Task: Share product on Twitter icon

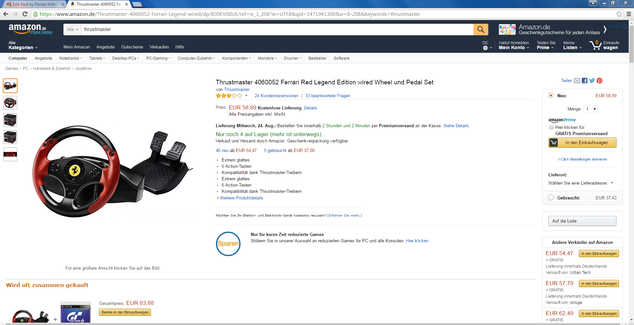Action: (x=592, y=81)
